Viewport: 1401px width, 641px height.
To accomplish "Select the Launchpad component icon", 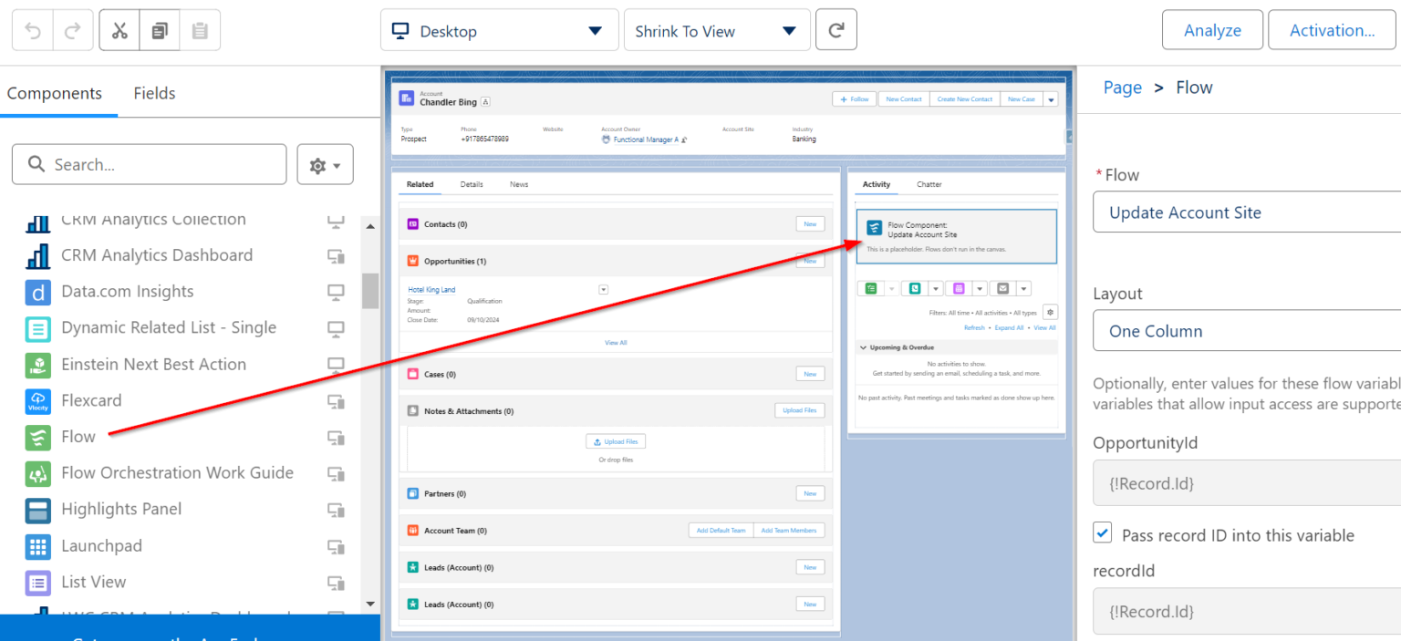I will 37,546.
